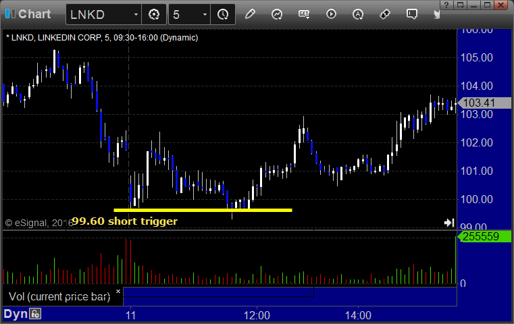Click the yellow 99.60 short trigger line
The height and width of the screenshot is (324, 514).
pyautogui.click(x=203, y=210)
